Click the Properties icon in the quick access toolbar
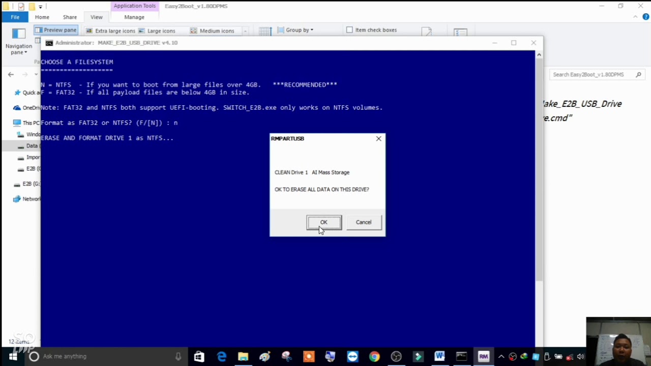 [x=21, y=7]
